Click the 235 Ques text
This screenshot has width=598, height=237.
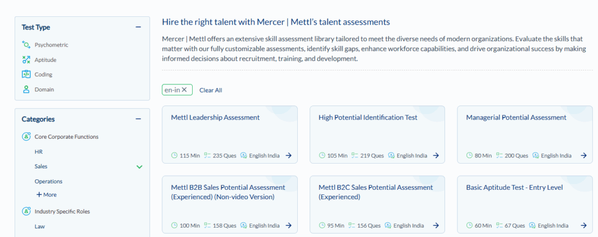pyautogui.click(x=225, y=155)
